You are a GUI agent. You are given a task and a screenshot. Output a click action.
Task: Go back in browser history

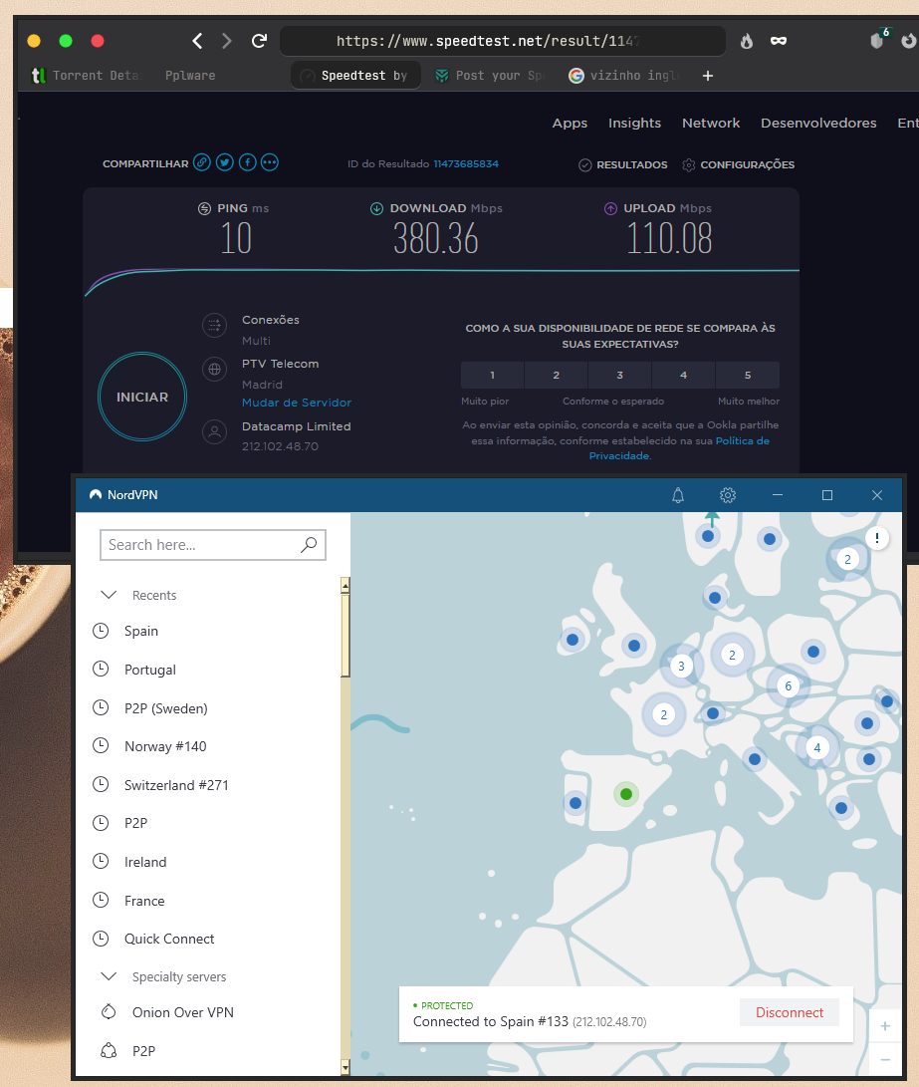point(197,41)
